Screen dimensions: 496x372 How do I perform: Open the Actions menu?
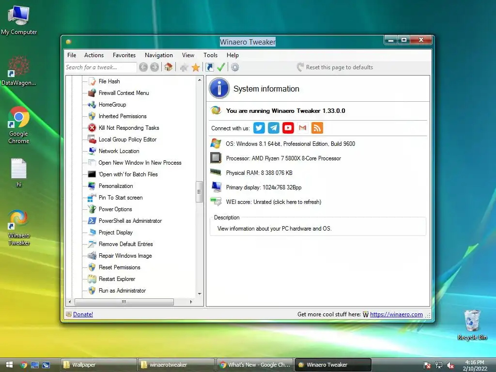tap(94, 55)
